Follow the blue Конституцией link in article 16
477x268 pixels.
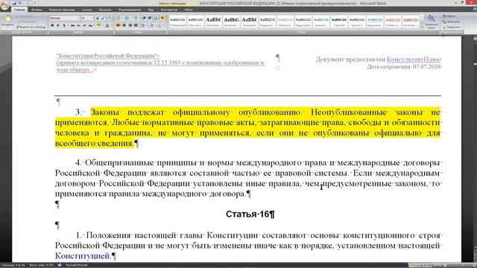click(x=83, y=256)
